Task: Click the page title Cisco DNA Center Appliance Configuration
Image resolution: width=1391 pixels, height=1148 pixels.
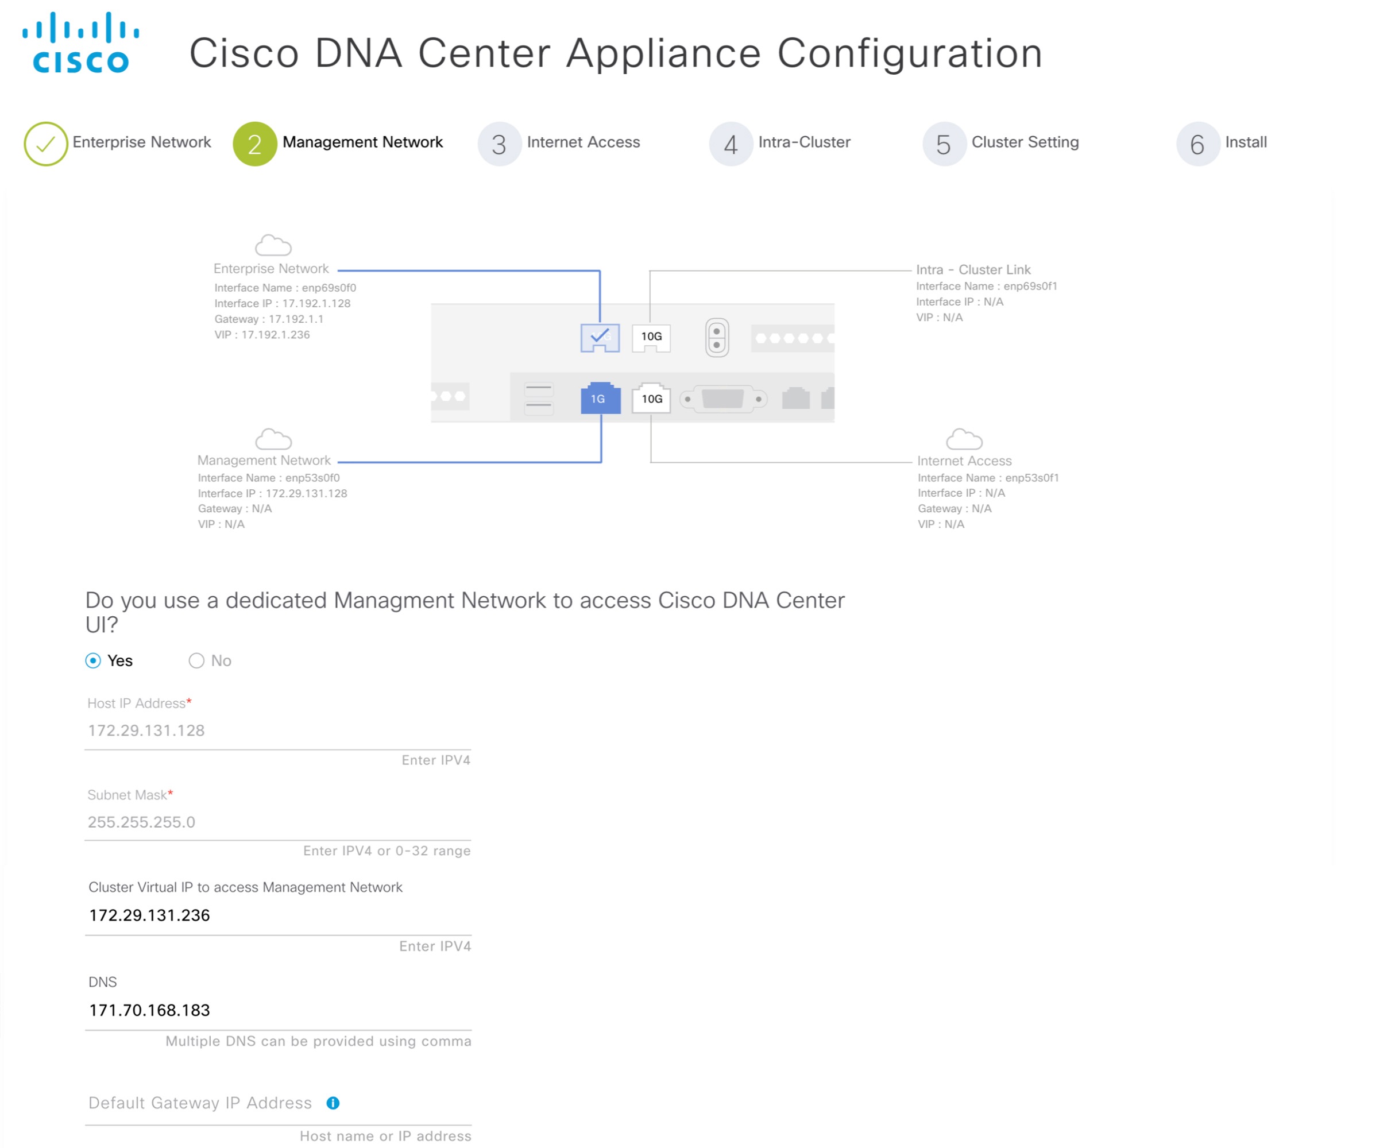Action: 615,53
